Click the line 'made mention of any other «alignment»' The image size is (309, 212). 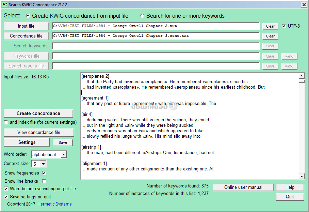coord(148,169)
